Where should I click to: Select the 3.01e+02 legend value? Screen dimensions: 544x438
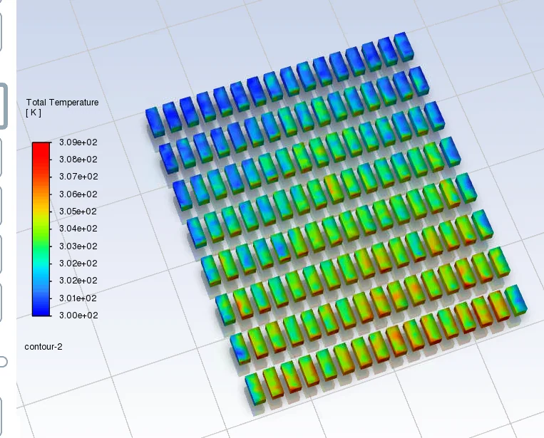click(78, 298)
